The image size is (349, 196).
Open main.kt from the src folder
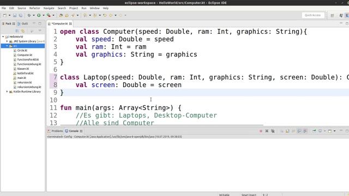pos(22,78)
